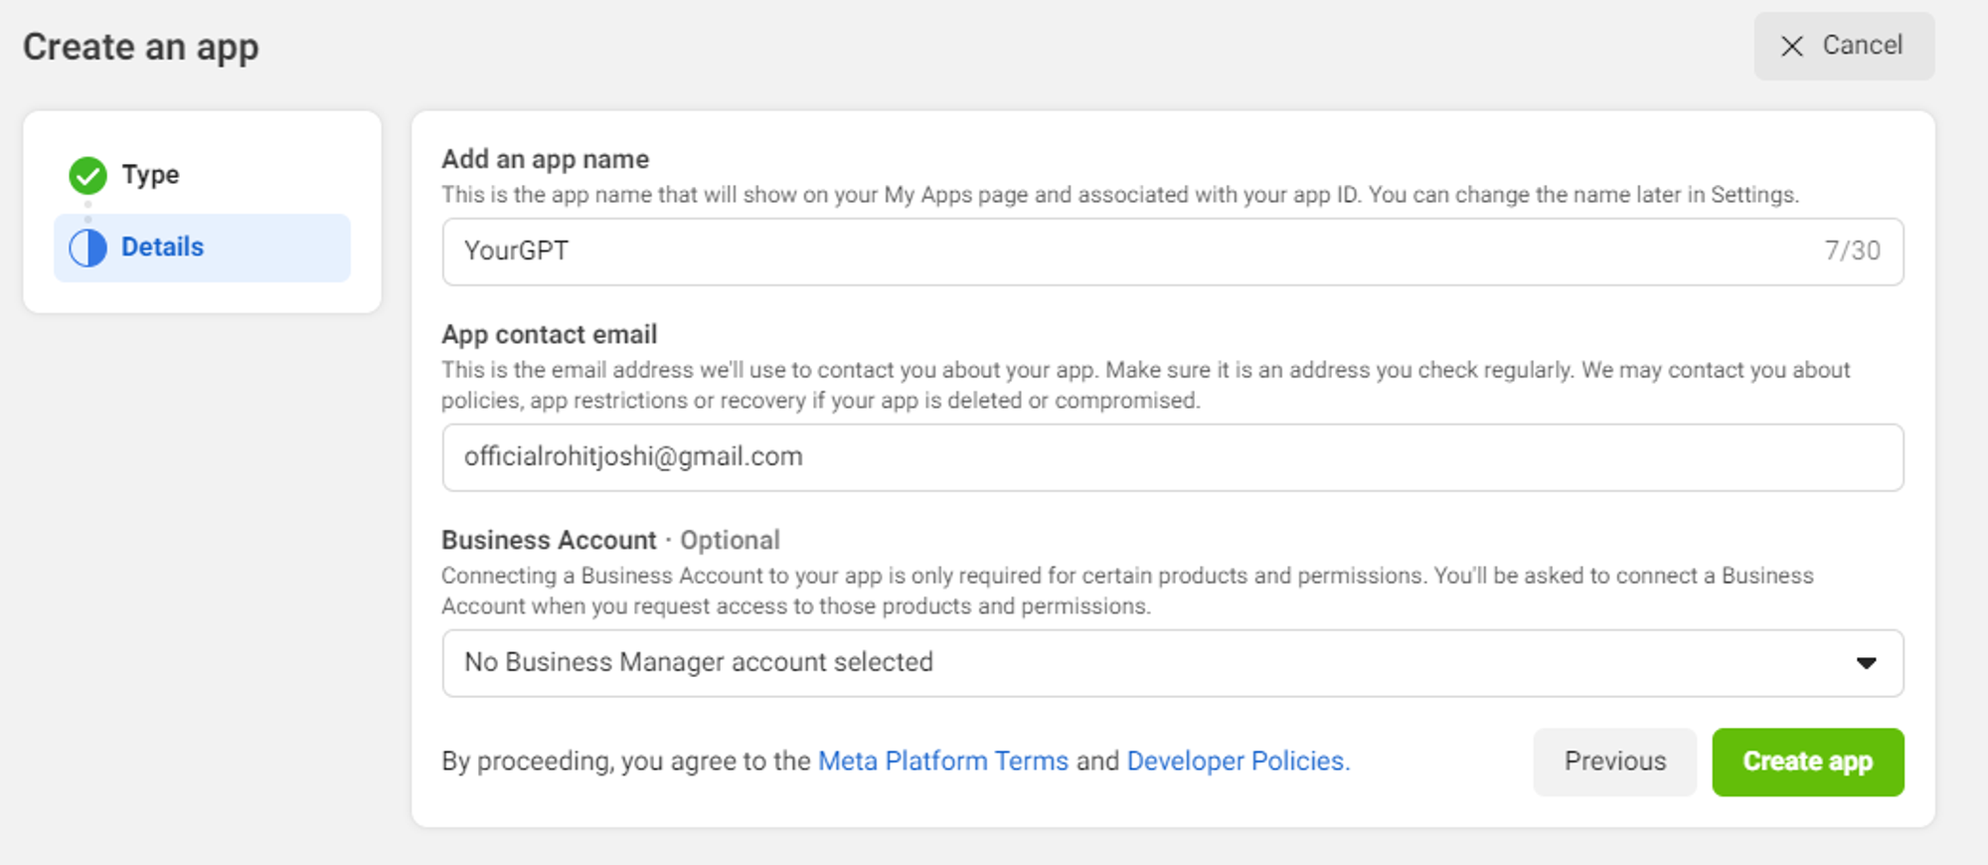Viewport: 1988px width, 865px height.
Task: Click the X icon beside Cancel
Action: pos(1791,46)
